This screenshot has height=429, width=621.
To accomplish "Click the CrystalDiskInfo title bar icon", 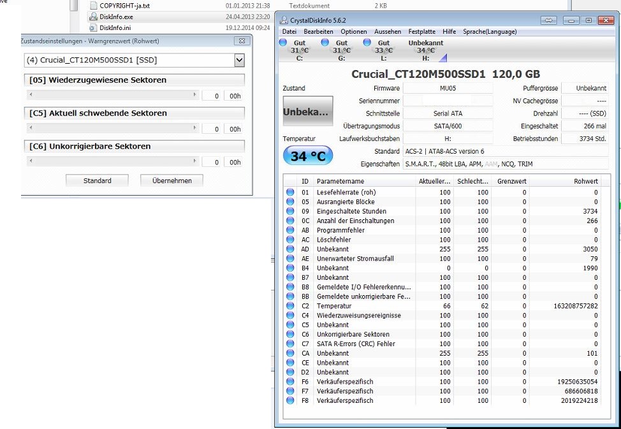I will pos(284,20).
